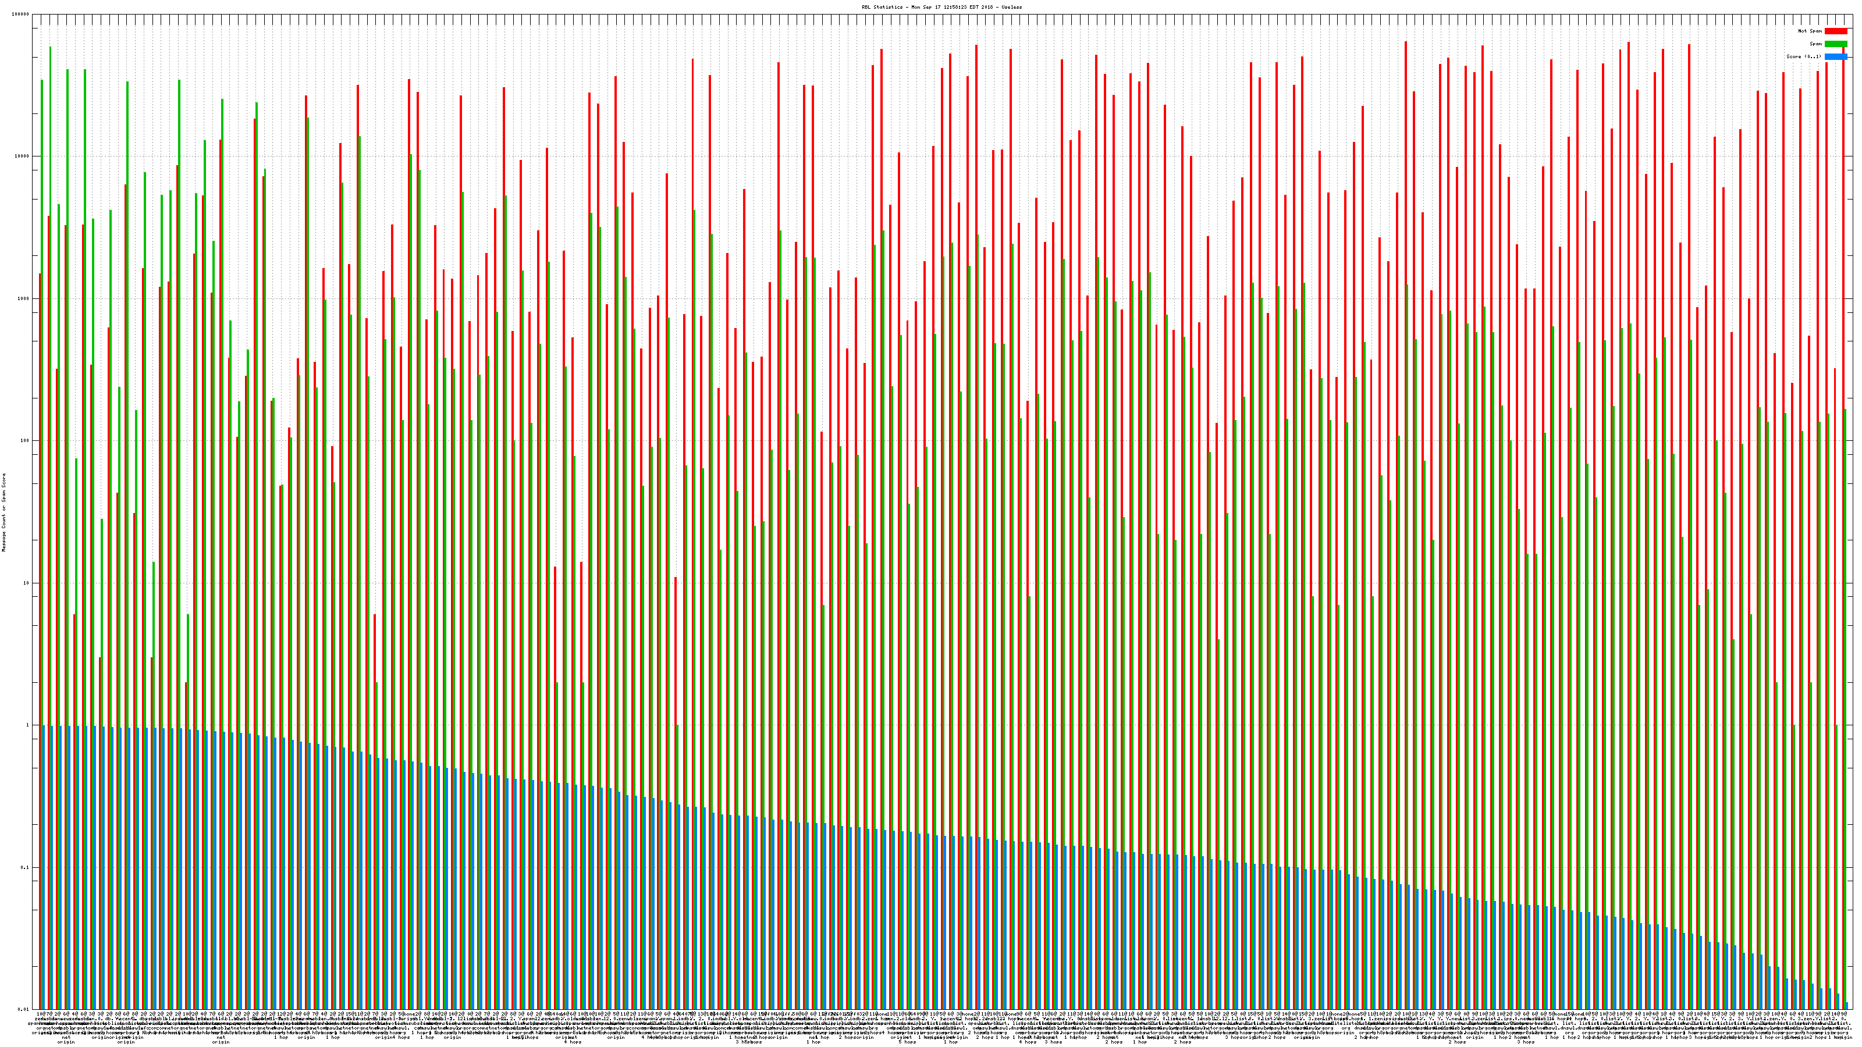
Task: Click the rightmost blue score bar
Action: (x=1847, y=1006)
